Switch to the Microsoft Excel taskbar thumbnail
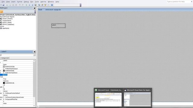 [108, 97]
